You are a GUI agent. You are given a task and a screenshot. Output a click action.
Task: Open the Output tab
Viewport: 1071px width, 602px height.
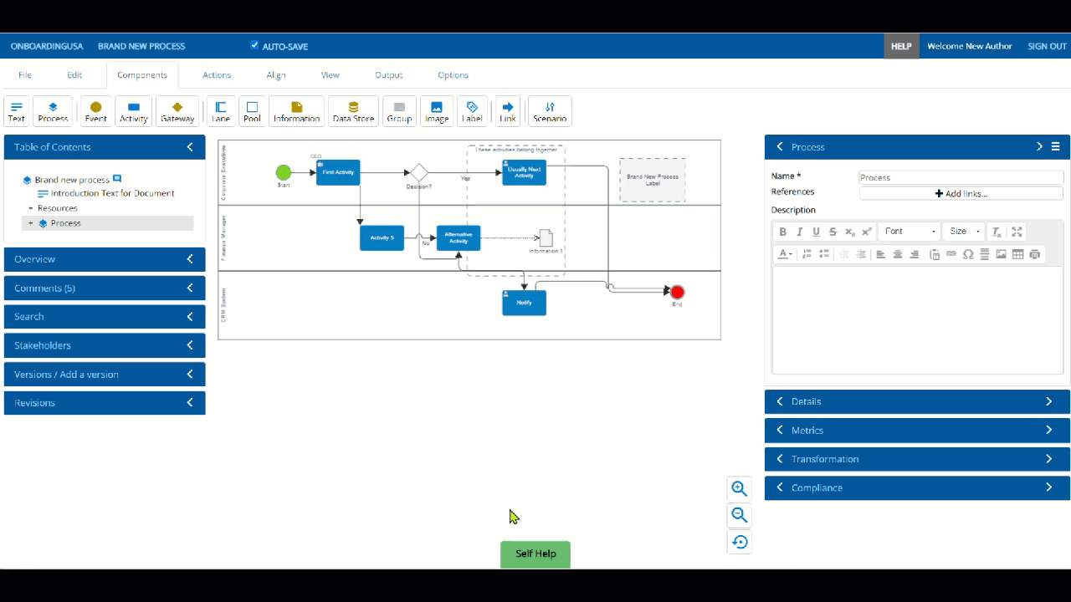pyautogui.click(x=388, y=75)
